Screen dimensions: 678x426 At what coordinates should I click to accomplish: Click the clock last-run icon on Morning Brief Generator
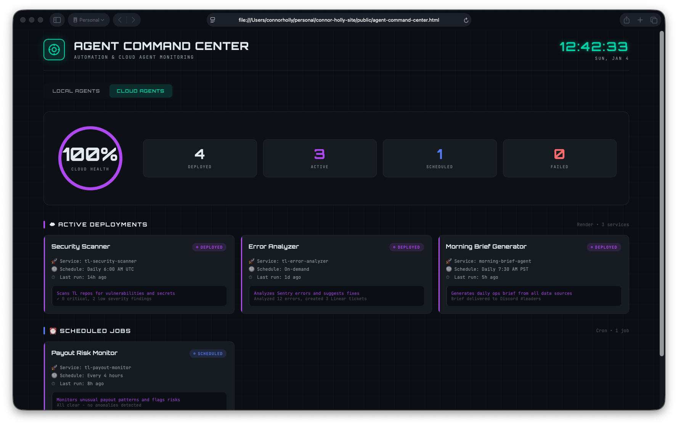tap(448, 277)
